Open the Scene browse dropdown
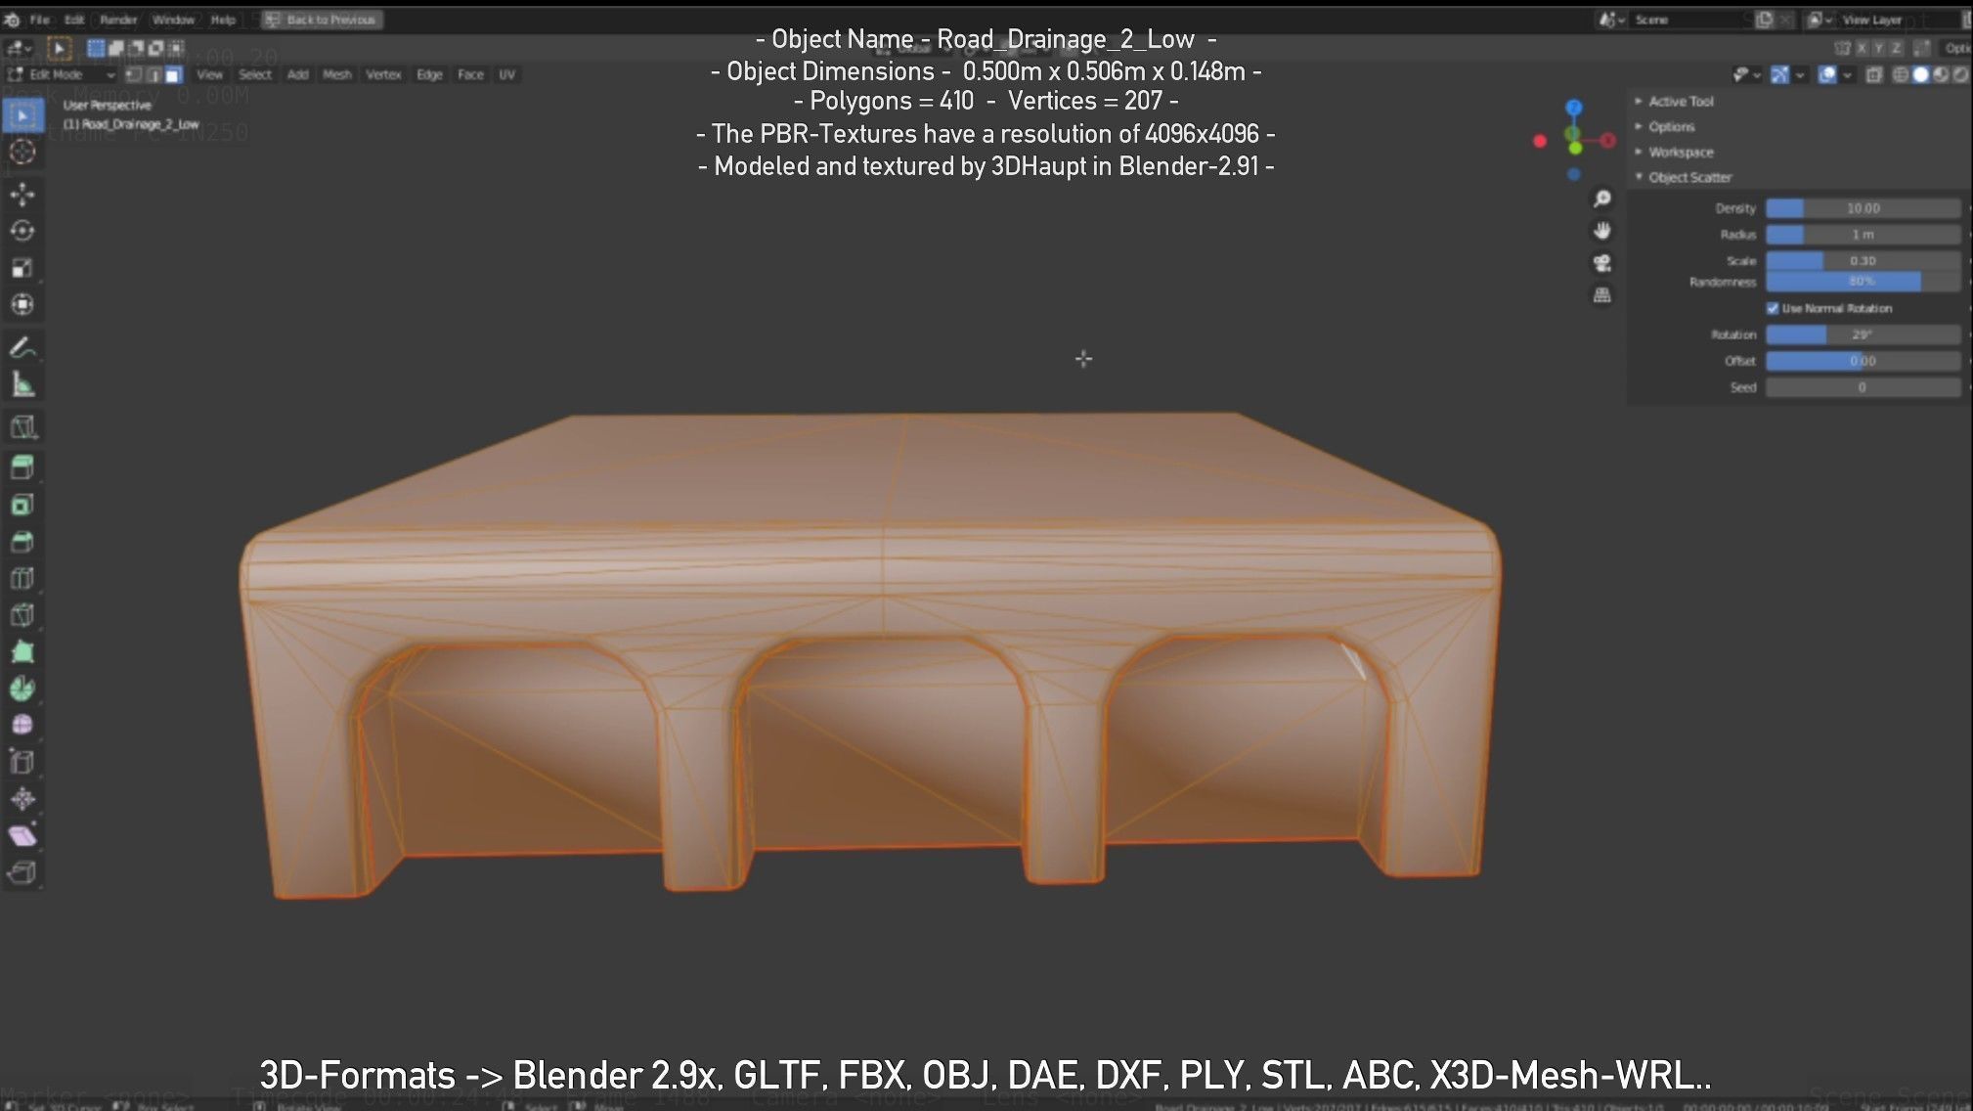This screenshot has height=1111, width=1973. (x=1610, y=20)
